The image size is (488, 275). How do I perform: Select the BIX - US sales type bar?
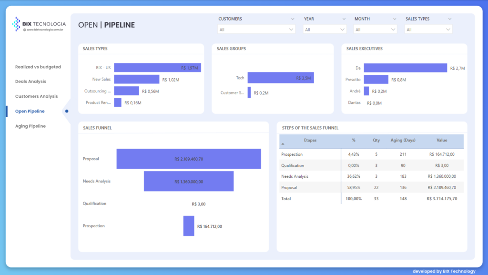tap(157, 68)
